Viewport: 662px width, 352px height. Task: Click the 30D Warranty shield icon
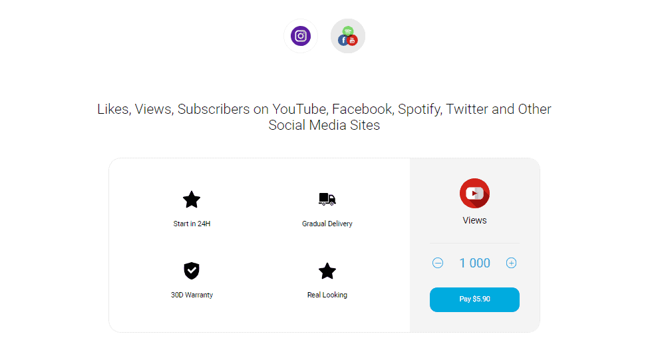[192, 271]
